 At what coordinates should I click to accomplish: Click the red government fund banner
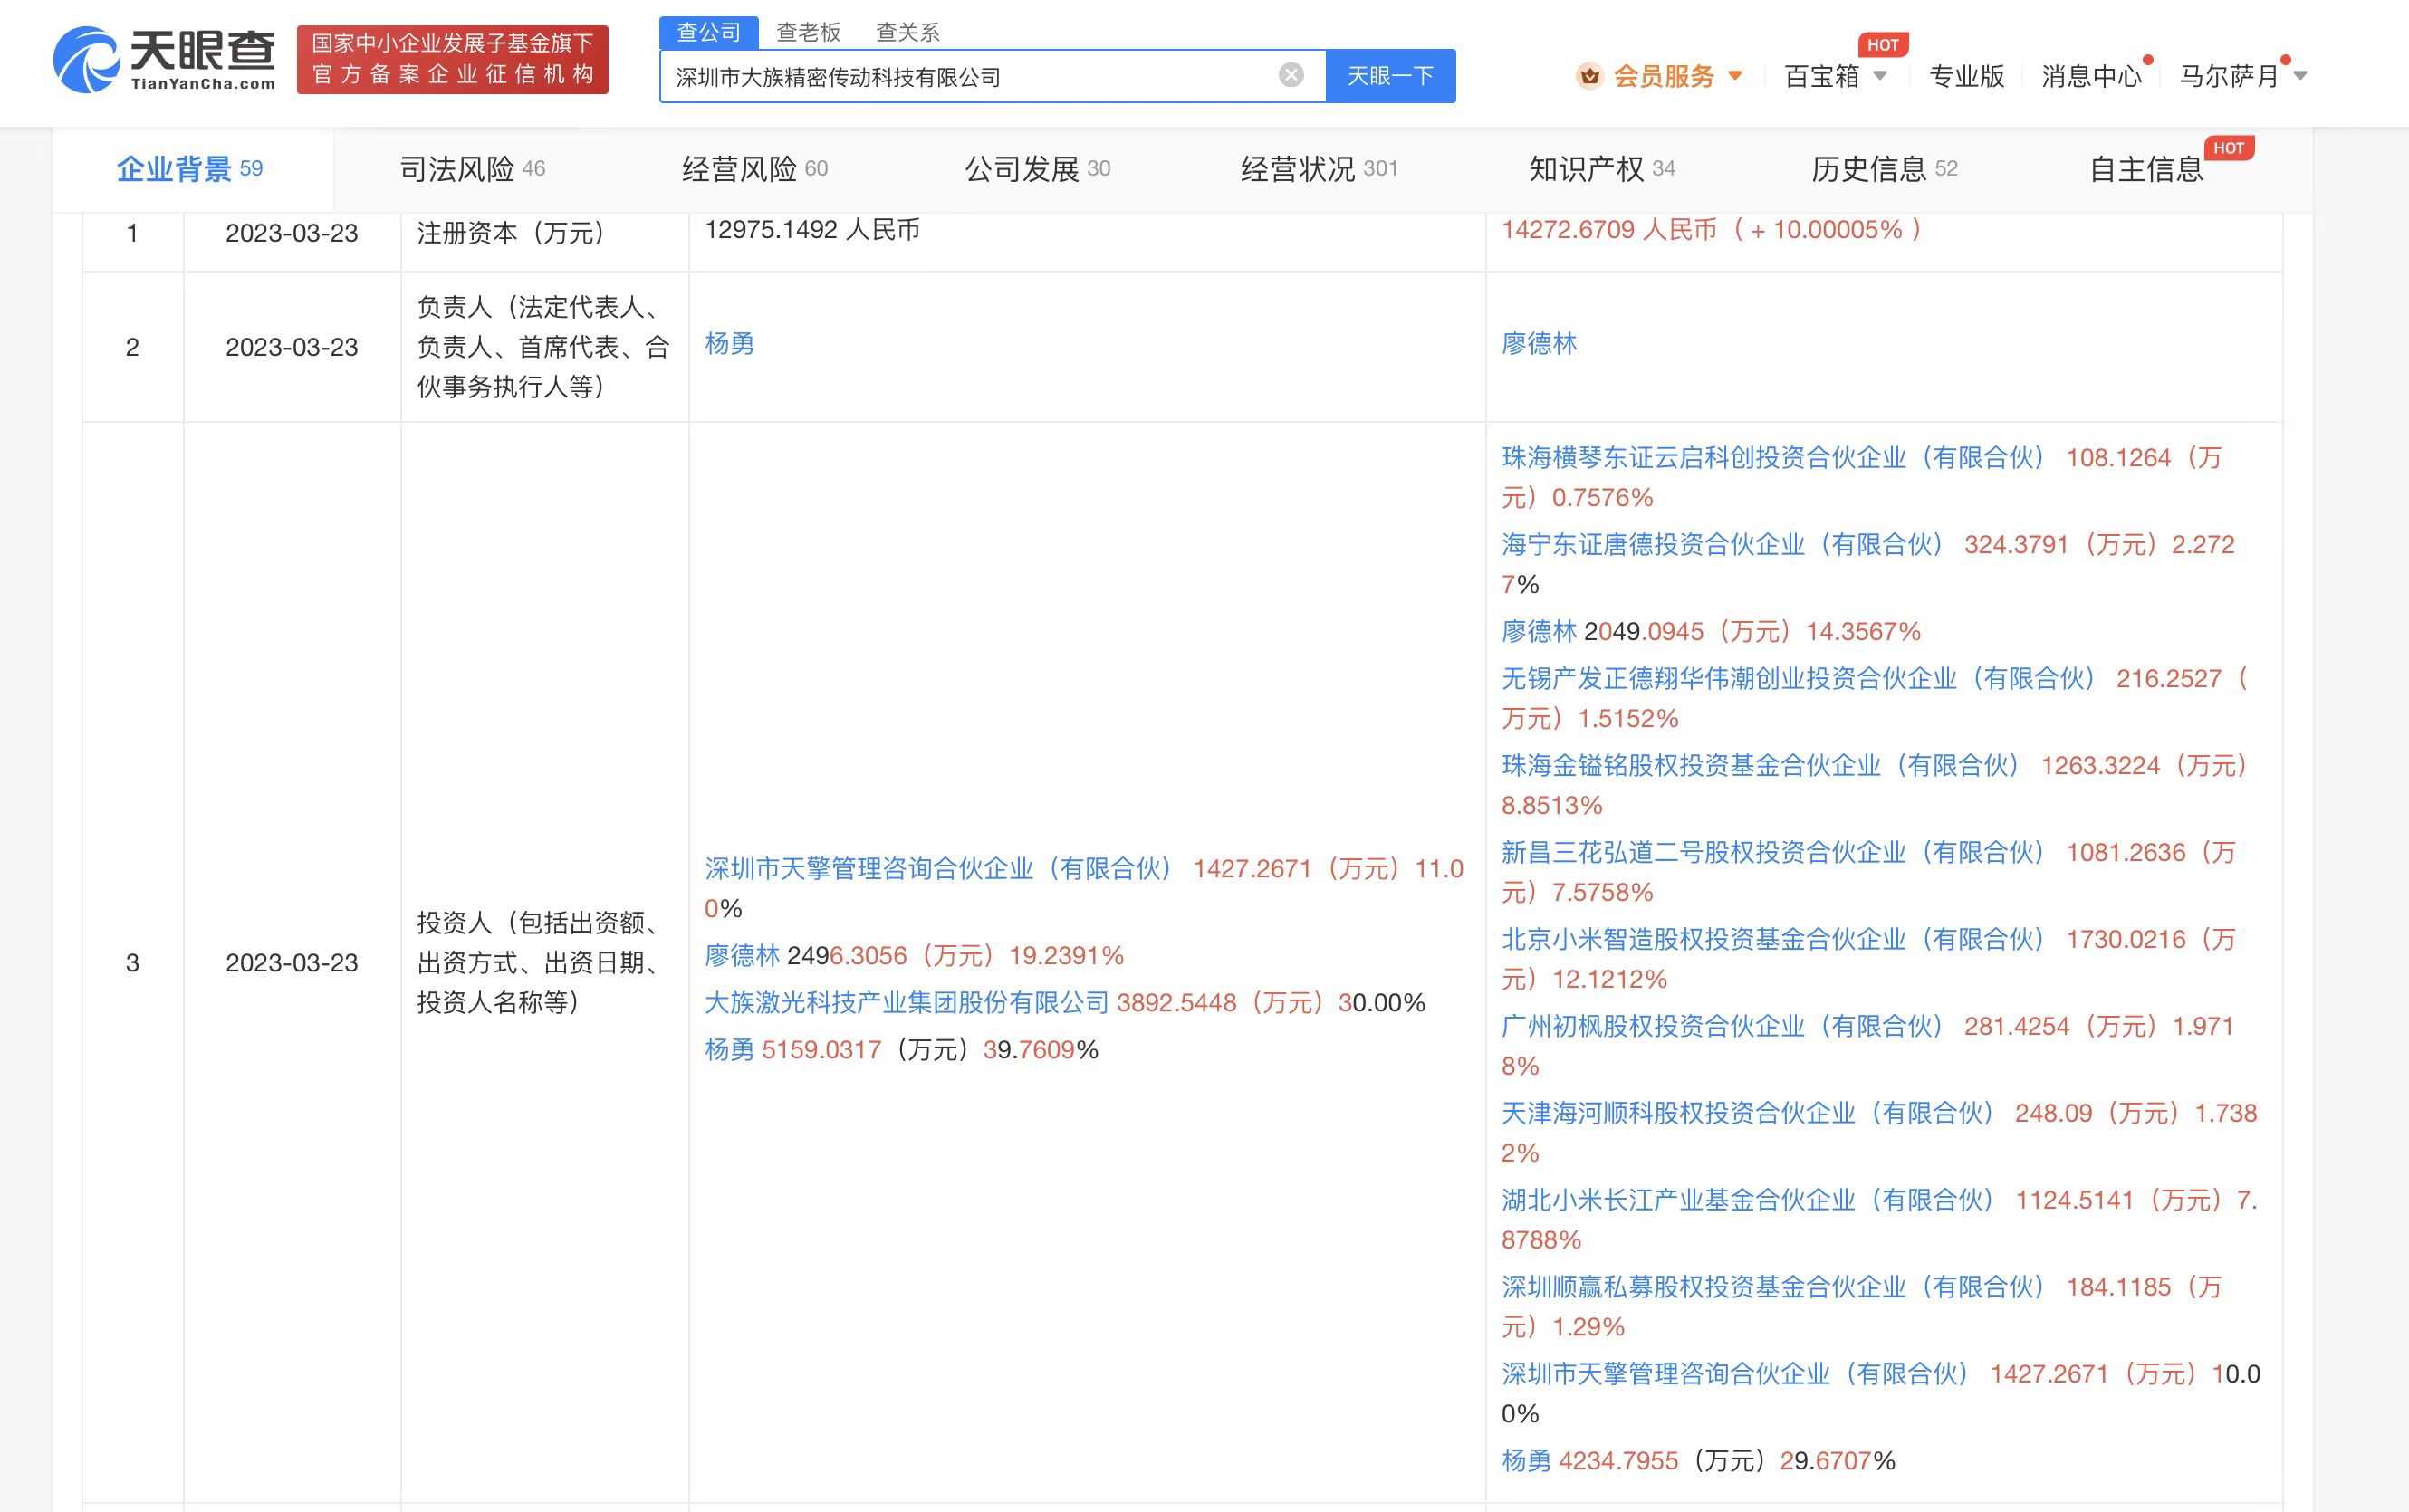(x=452, y=59)
